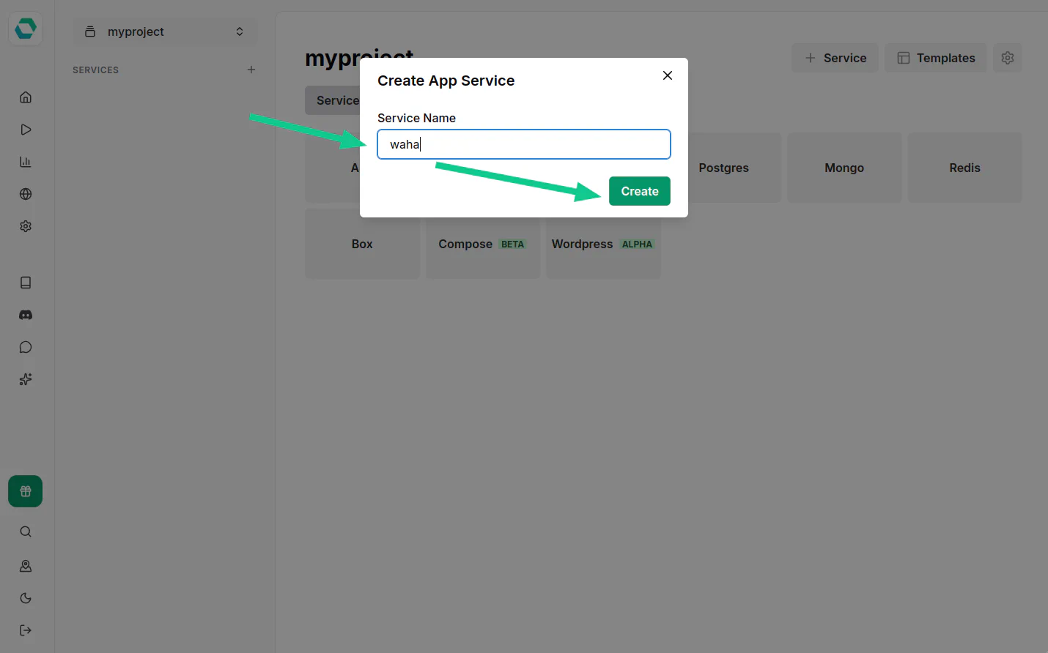Close the Create App Service dialog
1048x653 pixels.
coord(667,75)
